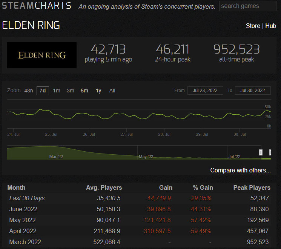This screenshot has height=249, width=281.
Task: Select the June 2022 row label
Action: [x=23, y=209]
